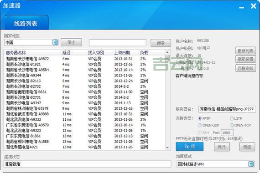Click the server list scrollbar down arrow
This screenshot has width=260, height=173.
167,148
